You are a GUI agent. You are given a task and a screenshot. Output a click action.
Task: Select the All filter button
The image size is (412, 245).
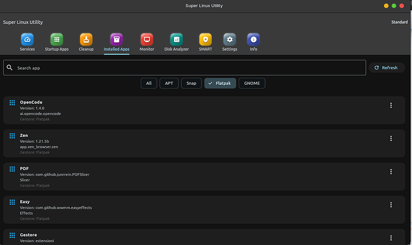[x=149, y=83]
